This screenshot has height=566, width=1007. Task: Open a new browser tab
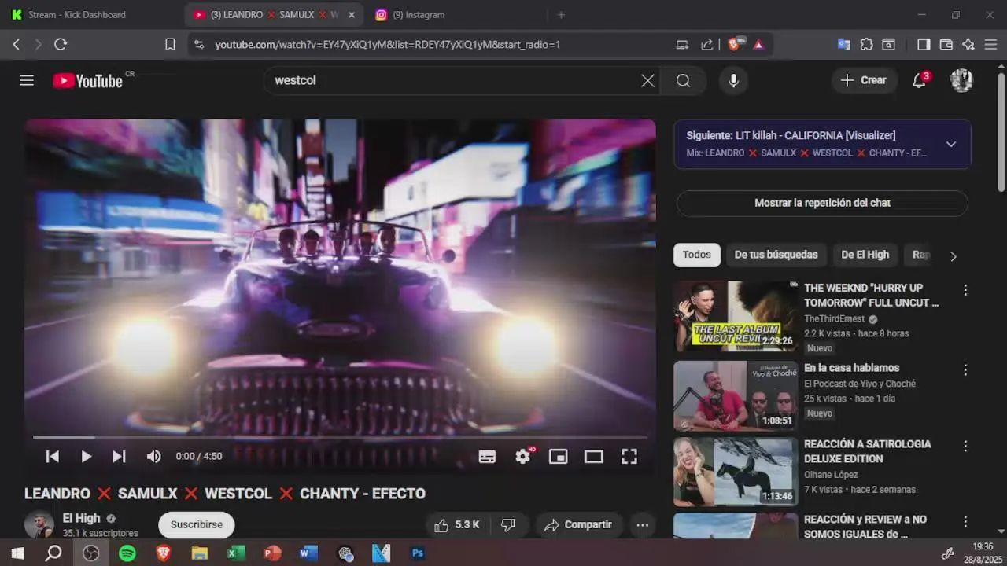click(561, 14)
